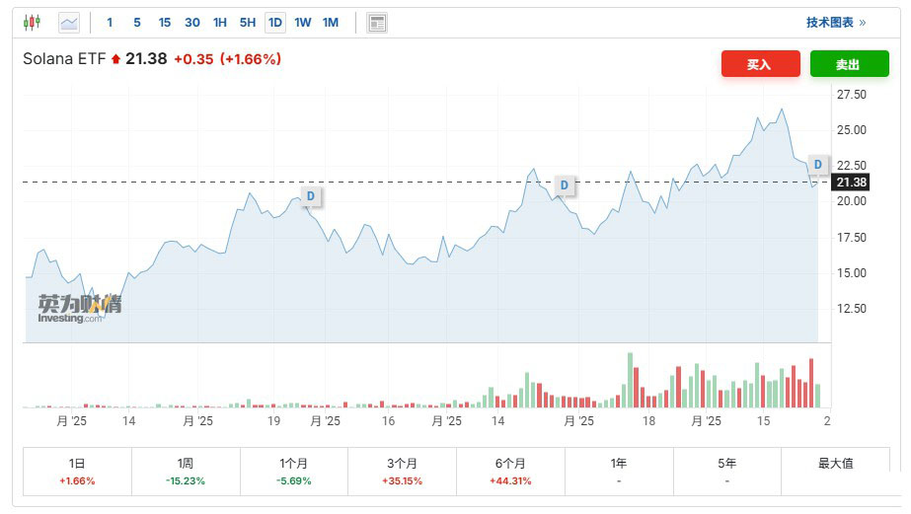Screen dimensions: 911x514
Task: Click the Solana ETF title text
Action: click(x=64, y=58)
